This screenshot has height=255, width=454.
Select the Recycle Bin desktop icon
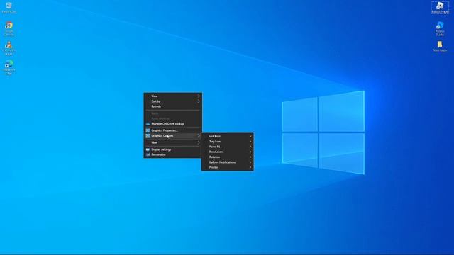click(x=9, y=8)
